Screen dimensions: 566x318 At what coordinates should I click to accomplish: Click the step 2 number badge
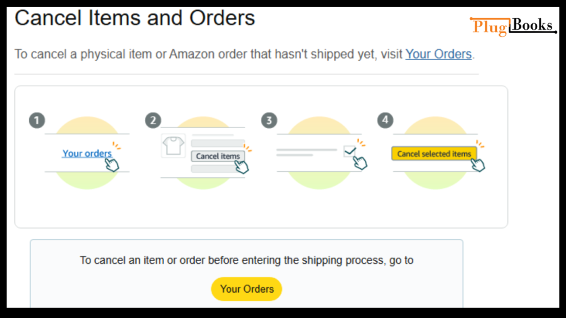click(153, 120)
